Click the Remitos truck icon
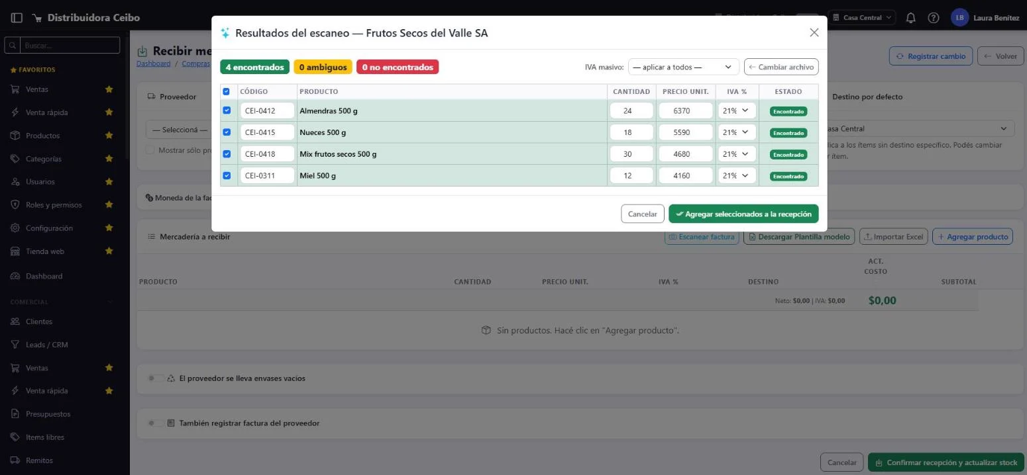 [x=15, y=460]
